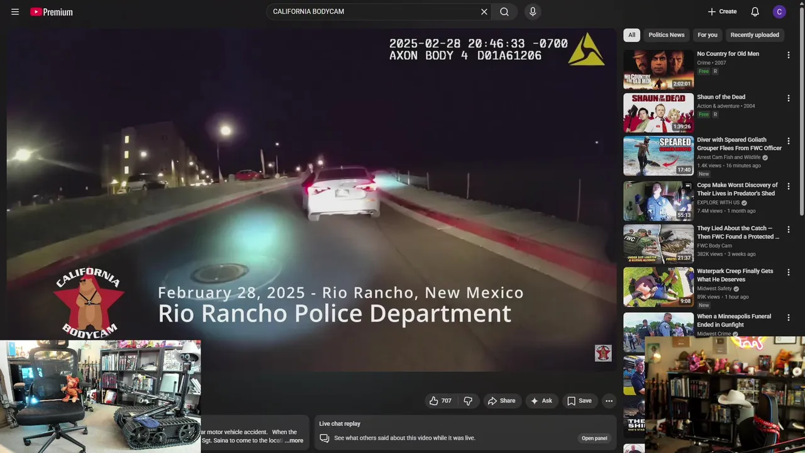
Task: Visit FWC Body Cam channel
Action: [714, 246]
